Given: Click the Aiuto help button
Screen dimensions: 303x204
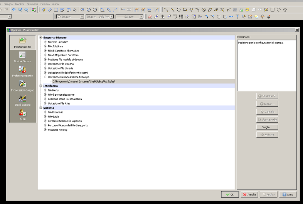Looking at the screenshot, I should click(x=288, y=194).
